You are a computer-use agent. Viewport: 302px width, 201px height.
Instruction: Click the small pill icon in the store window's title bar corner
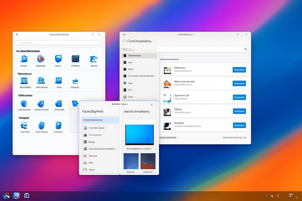coord(124,35)
